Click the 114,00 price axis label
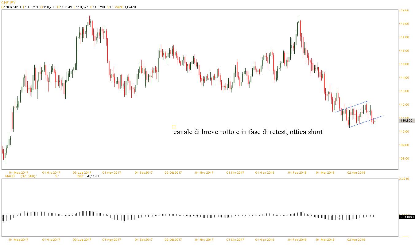The width and height of the screenshot is (415, 245). click(404, 78)
